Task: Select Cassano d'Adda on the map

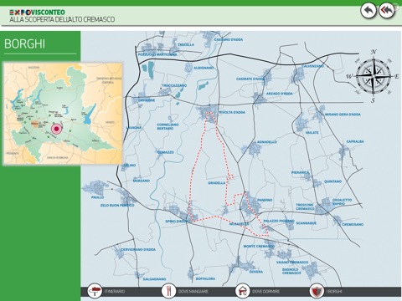Action: click(229, 39)
